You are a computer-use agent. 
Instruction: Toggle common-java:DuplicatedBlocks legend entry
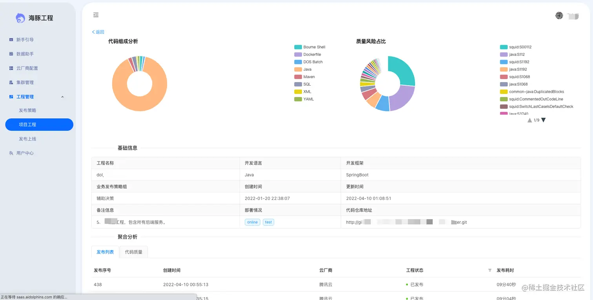click(x=532, y=92)
